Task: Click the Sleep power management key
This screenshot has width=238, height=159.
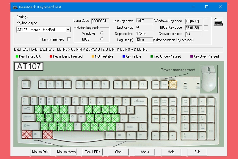Action: [x=164, y=84]
